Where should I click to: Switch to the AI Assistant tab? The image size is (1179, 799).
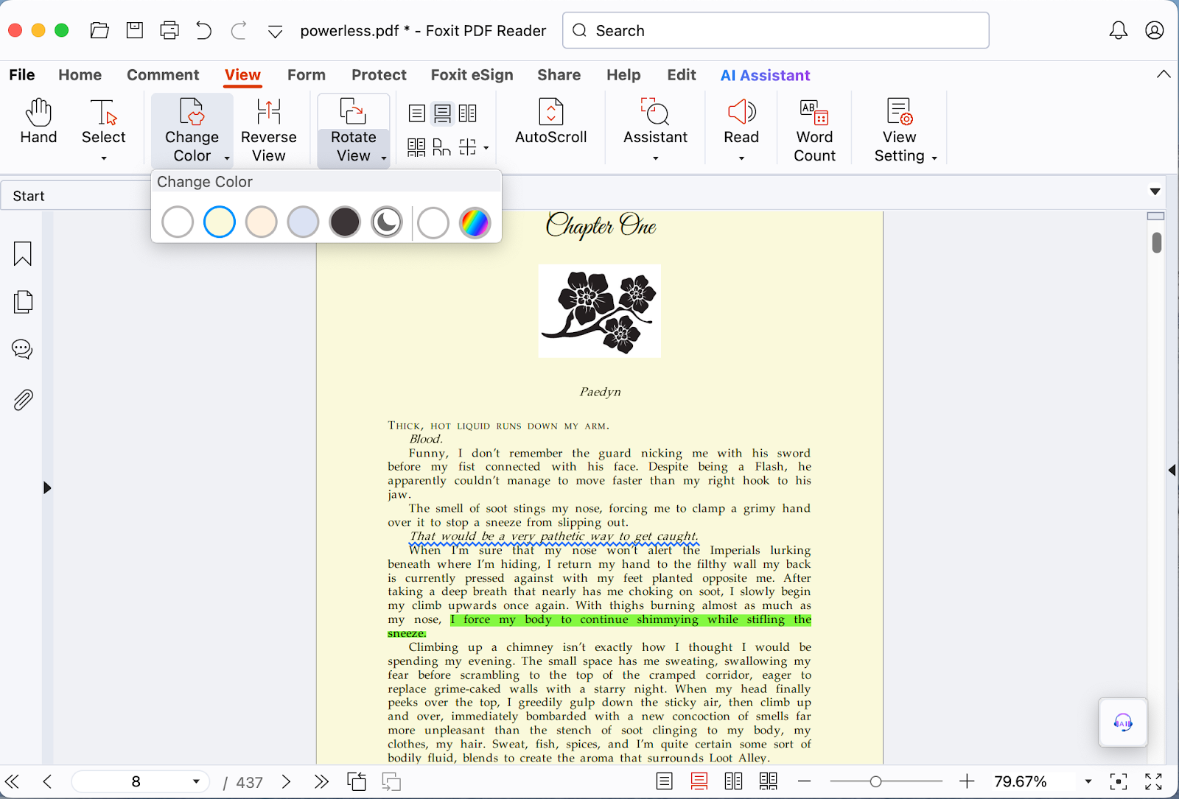[x=765, y=75]
